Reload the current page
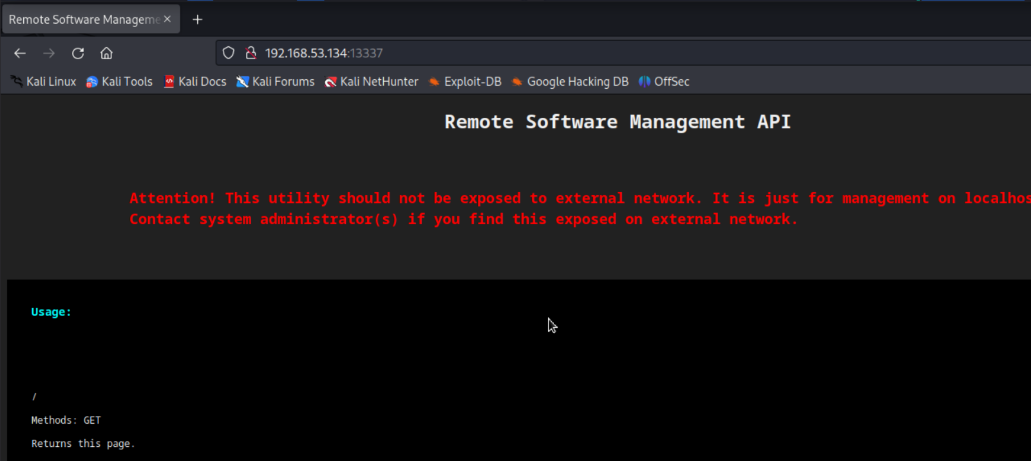Image resolution: width=1031 pixels, height=461 pixels. pyautogui.click(x=78, y=53)
